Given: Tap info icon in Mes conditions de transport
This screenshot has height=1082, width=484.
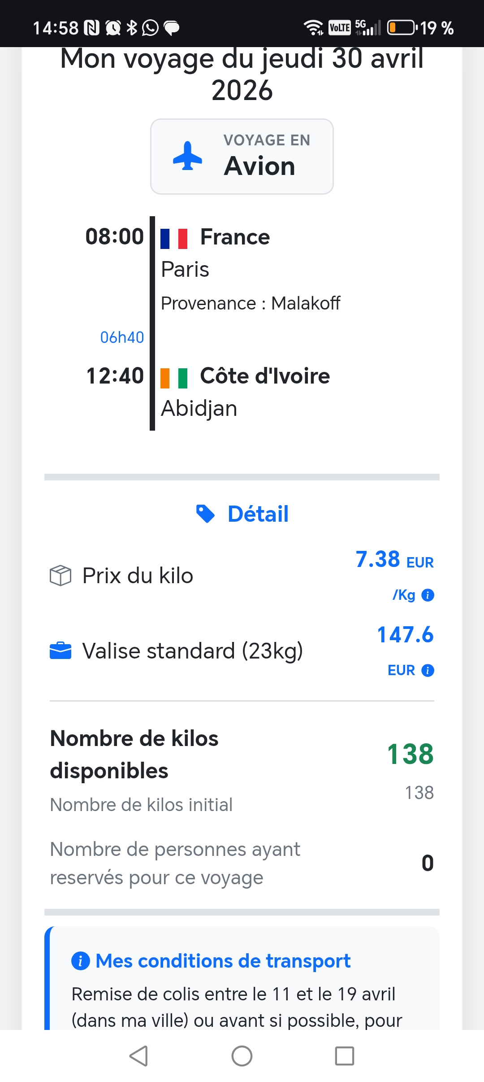Looking at the screenshot, I should (x=81, y=961).
